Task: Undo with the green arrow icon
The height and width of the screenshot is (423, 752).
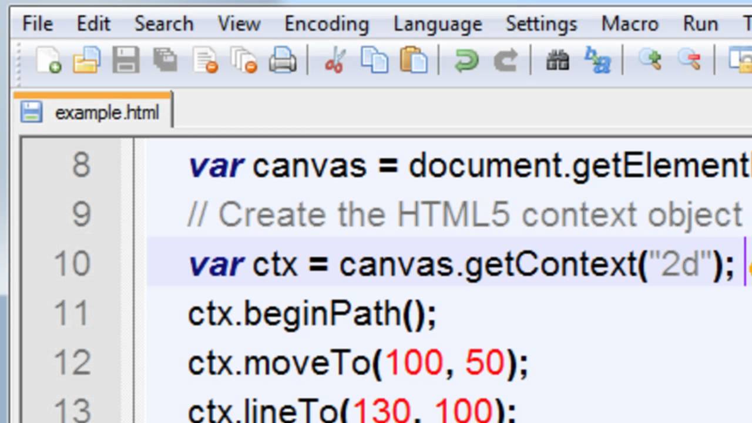Action: [x=466, y=60]
